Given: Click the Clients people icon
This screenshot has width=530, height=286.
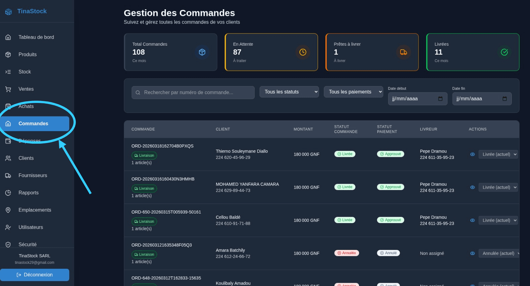Looking at the screenshot, I should 8,158.
